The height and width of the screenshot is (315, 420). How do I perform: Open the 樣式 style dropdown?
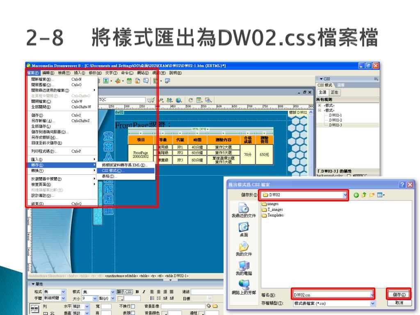click(x=113, y=292)
